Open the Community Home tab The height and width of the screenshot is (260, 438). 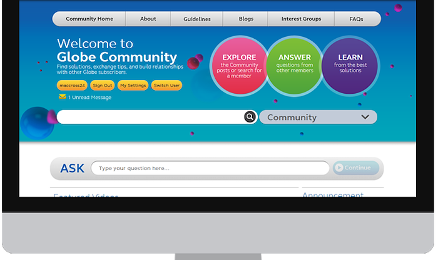(89, 19)
